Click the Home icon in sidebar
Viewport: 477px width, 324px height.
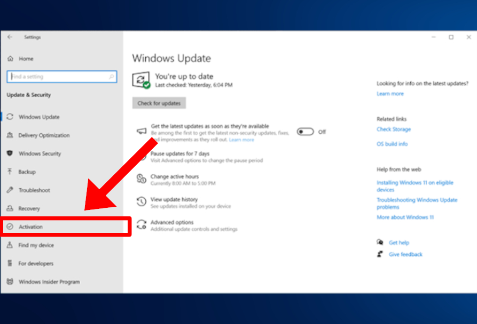click(x=10, y=59)
